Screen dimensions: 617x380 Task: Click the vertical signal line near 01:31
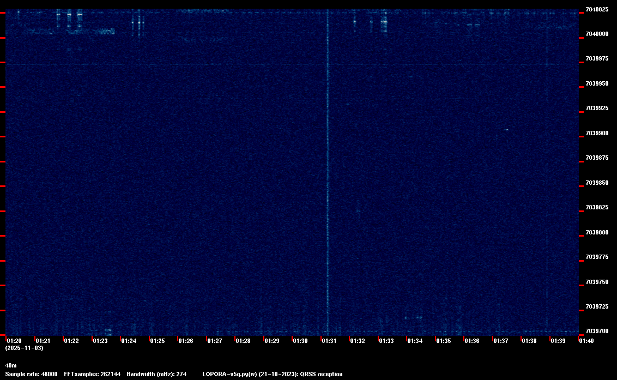pos(328,172)
